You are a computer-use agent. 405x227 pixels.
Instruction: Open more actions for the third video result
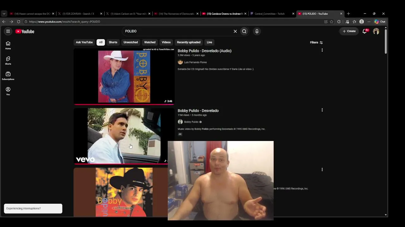(x=322, y=170)
